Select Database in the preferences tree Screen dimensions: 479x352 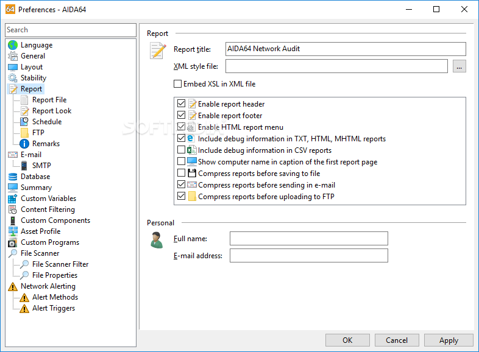(35, 177)
